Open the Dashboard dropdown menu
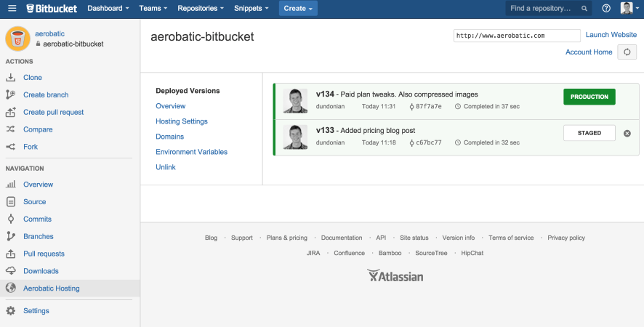Screen dimensions: 644x327 108,8
